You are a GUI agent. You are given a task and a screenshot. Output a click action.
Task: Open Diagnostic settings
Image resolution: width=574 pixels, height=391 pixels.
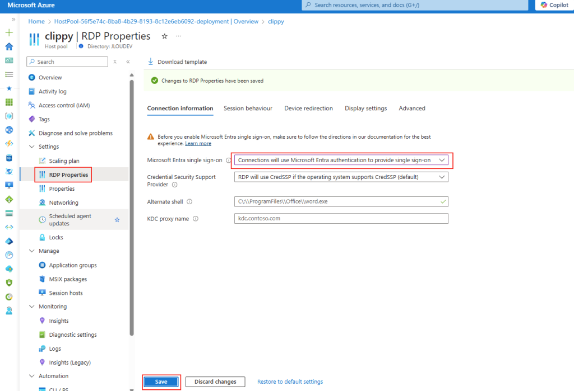tap(74, 335)
